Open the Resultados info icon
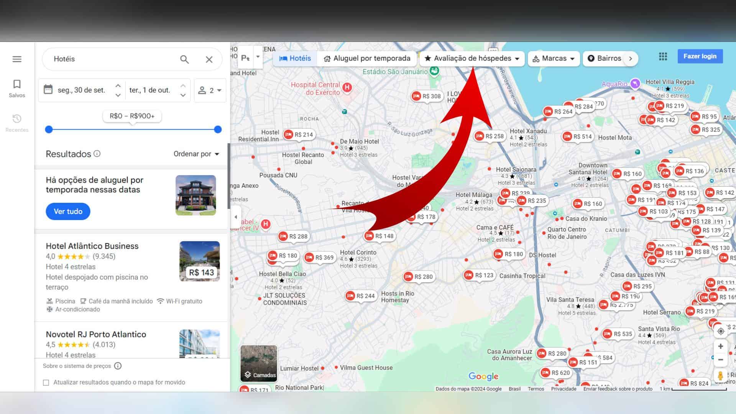Viewport: 736px width, 414px height. 97,154
